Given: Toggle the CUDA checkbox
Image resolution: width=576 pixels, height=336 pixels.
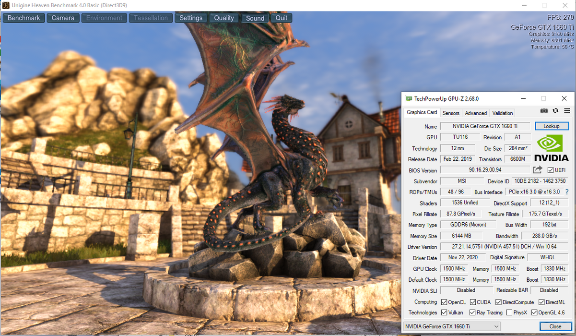Looking at the screenshot, I should (473, 302).
